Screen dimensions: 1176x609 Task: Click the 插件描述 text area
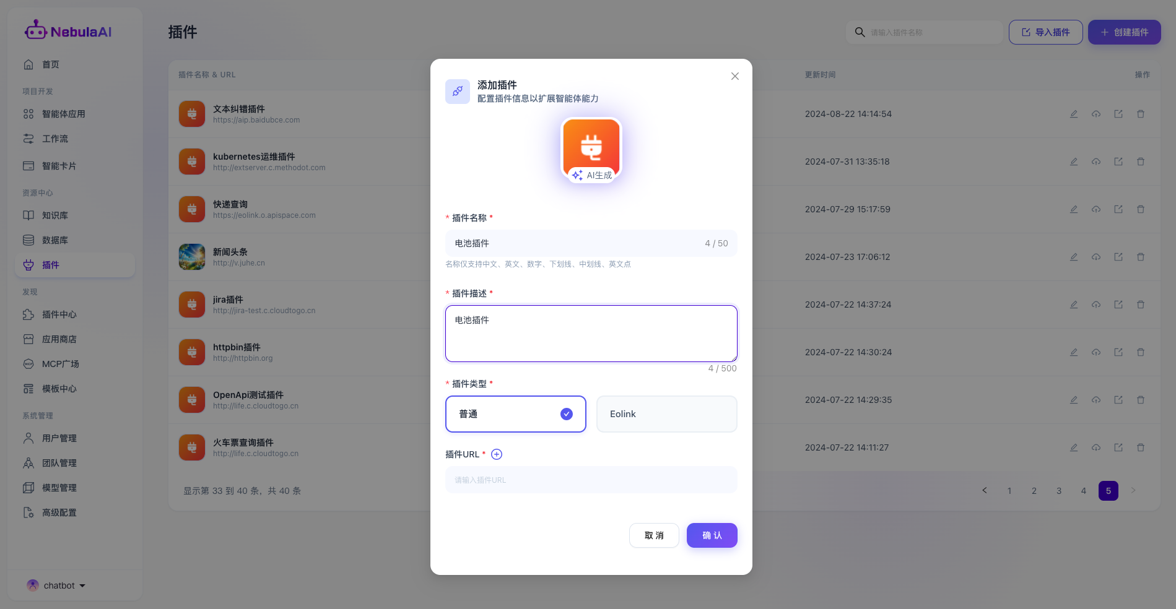[591, 334]
